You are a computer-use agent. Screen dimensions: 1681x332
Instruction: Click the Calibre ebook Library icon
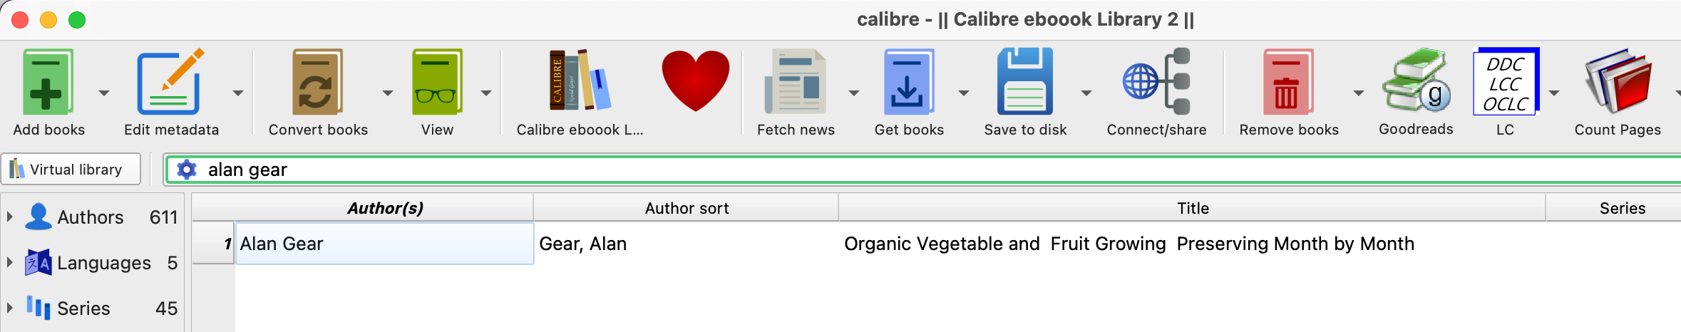(x=580, y=81)
